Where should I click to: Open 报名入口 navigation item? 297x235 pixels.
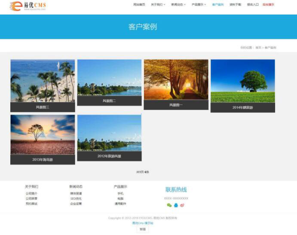(x=253, y=5)
